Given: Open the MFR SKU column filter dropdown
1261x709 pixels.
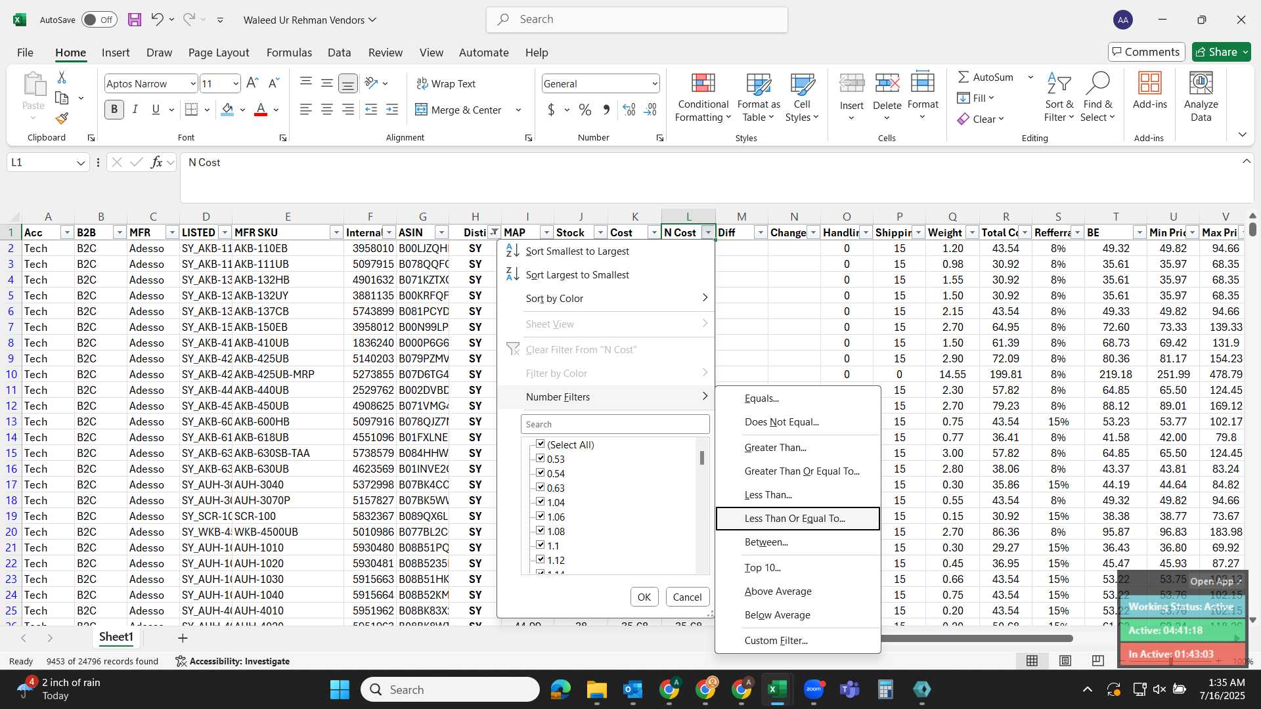Looking at the screenshot, I should click(x=336, y=232).
